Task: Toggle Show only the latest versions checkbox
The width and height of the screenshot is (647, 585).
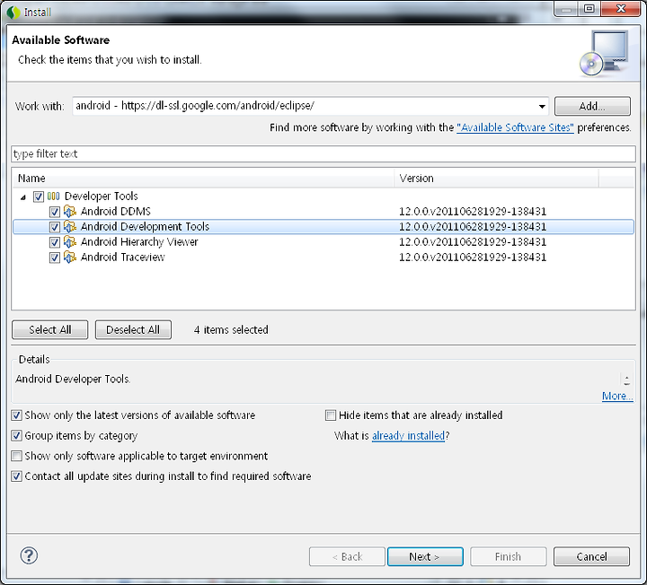Action: 16,415
